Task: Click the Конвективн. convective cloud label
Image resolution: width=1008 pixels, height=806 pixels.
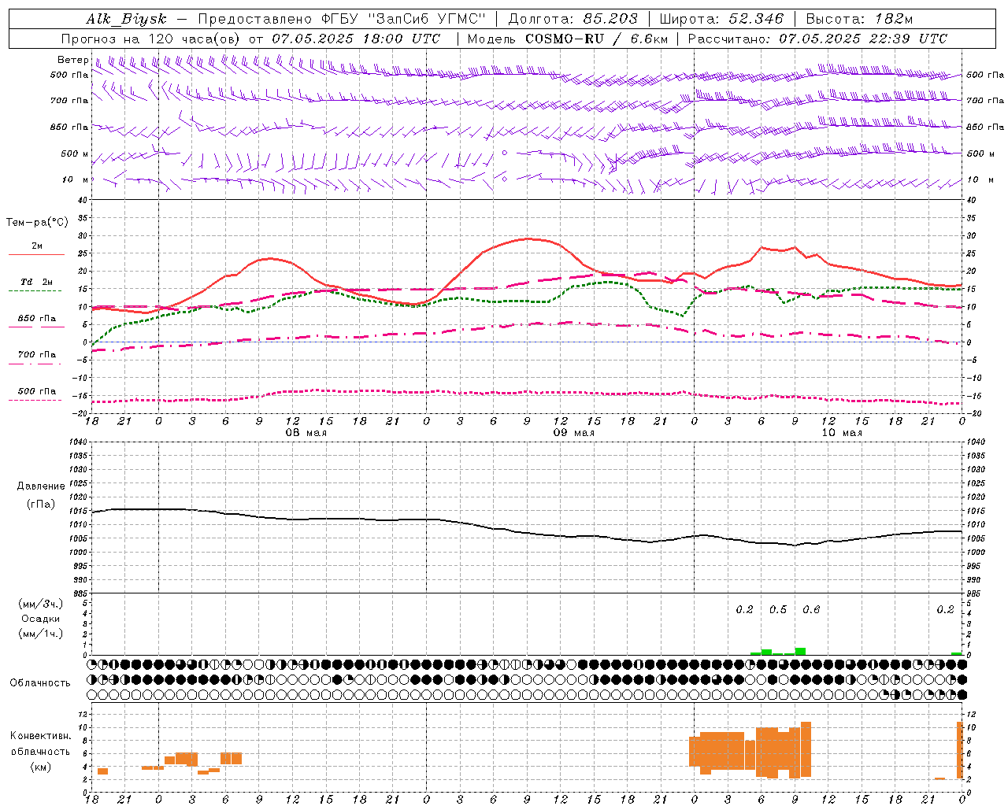Action: click(x=40, y=735)
